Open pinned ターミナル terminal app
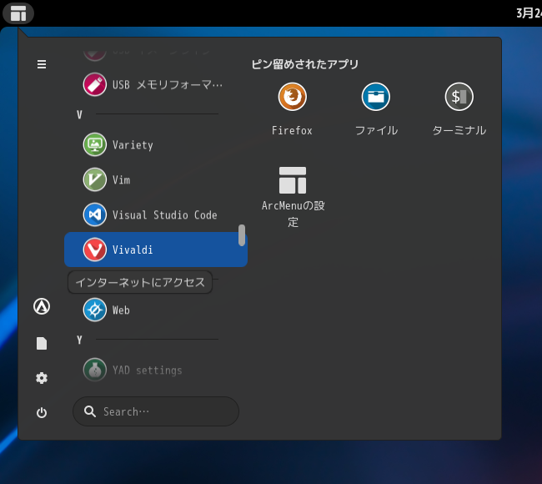 [459, 109]
